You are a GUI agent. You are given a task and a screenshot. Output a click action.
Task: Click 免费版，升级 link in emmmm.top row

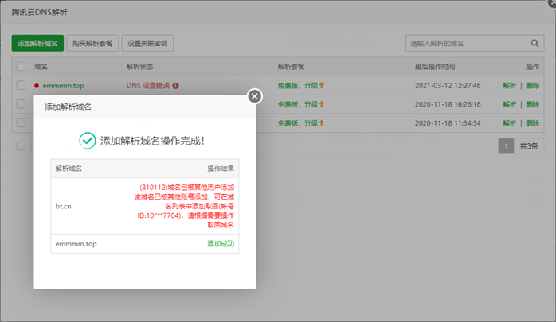pyautogui.click(x=298, y=85)
